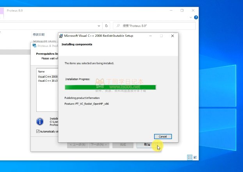Open Explorer help via the blue question icon
This screenshot has width=243, height=172.
[196, 18]
